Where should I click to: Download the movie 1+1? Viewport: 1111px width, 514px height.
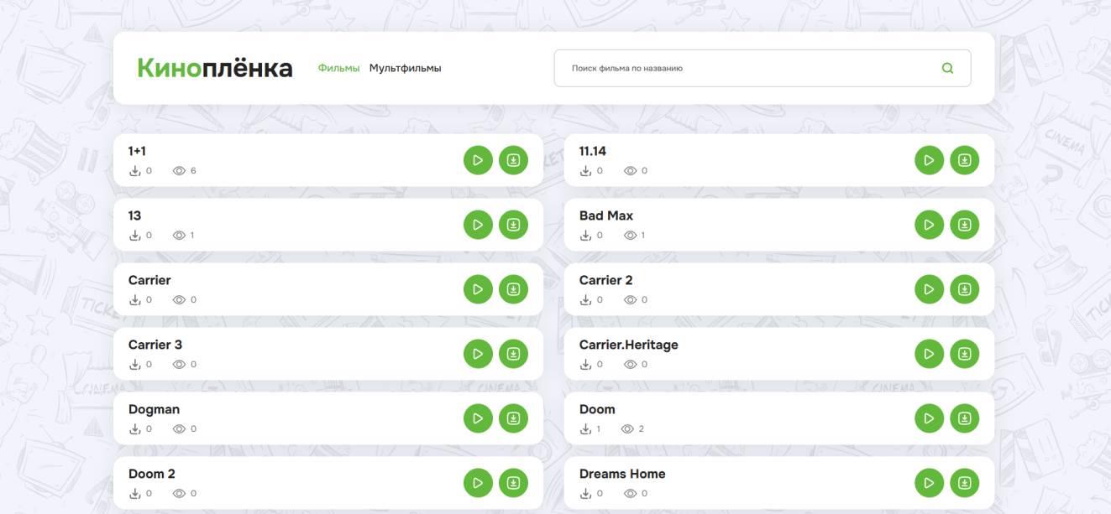pos(513,160)
